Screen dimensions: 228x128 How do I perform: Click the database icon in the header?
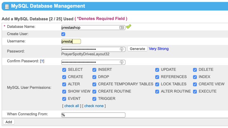coord(7,6)
